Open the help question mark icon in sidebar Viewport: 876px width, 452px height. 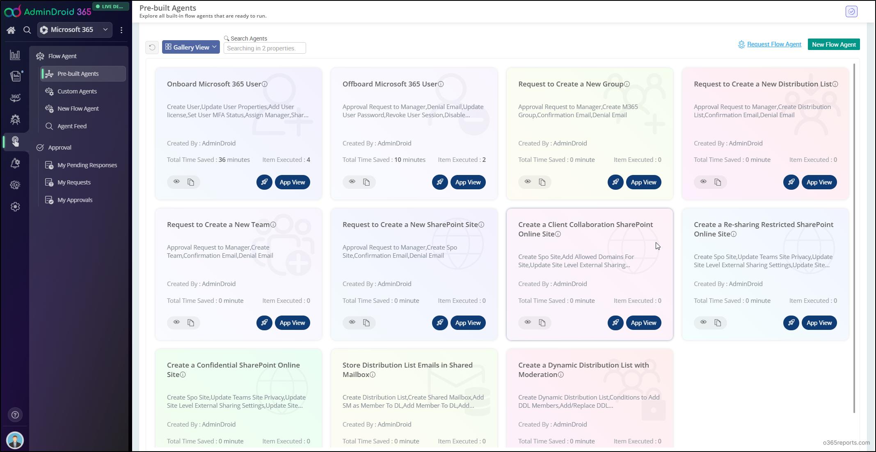[x=15, y=415]
